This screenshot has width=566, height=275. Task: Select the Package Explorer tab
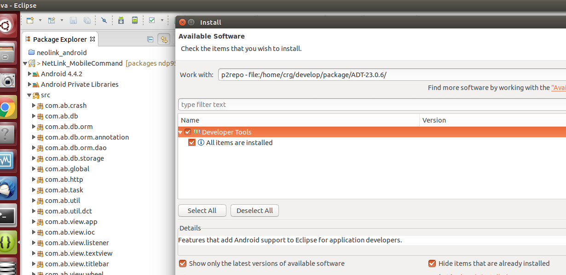[x=59, y=39]
